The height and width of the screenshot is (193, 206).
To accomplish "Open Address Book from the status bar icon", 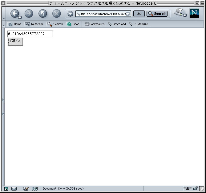I will tap(35, 189).
